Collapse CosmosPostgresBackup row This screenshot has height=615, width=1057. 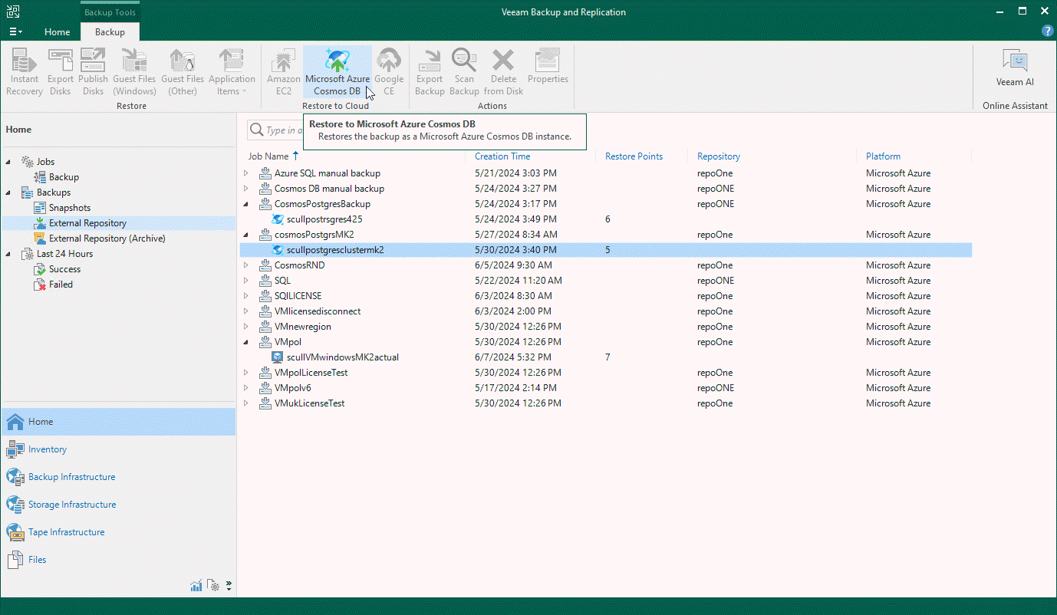[x=246, y=204]
